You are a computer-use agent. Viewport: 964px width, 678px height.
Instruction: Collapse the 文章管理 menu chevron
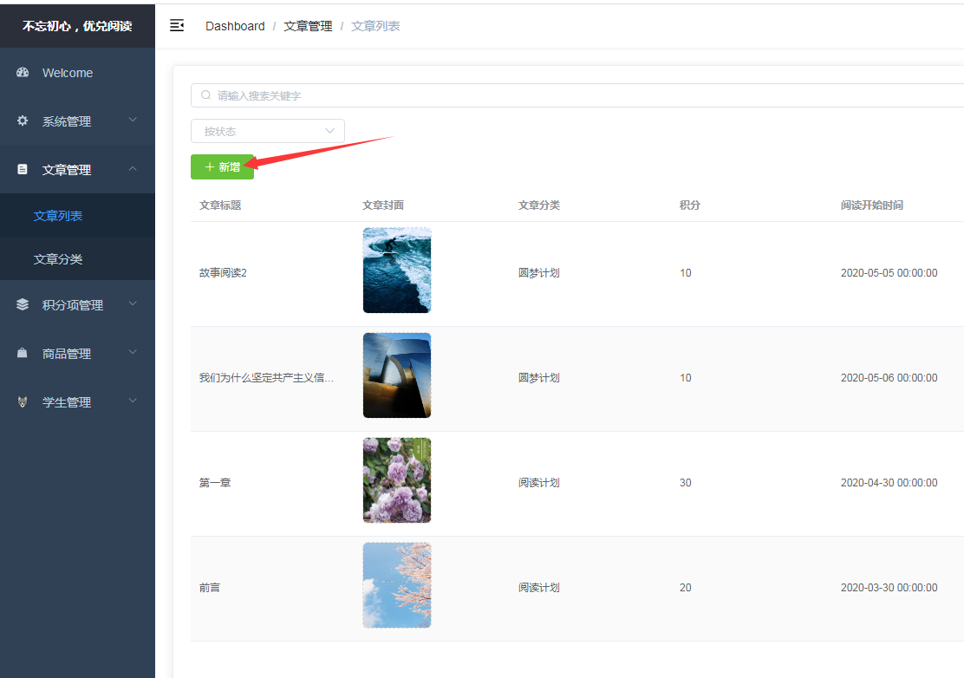click(133, 168)
